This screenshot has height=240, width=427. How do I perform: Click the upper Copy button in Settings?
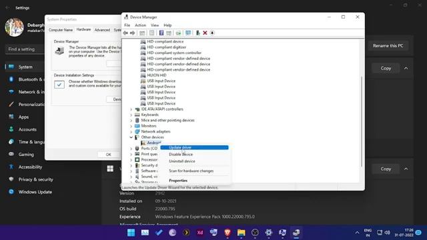coord(386,68)
